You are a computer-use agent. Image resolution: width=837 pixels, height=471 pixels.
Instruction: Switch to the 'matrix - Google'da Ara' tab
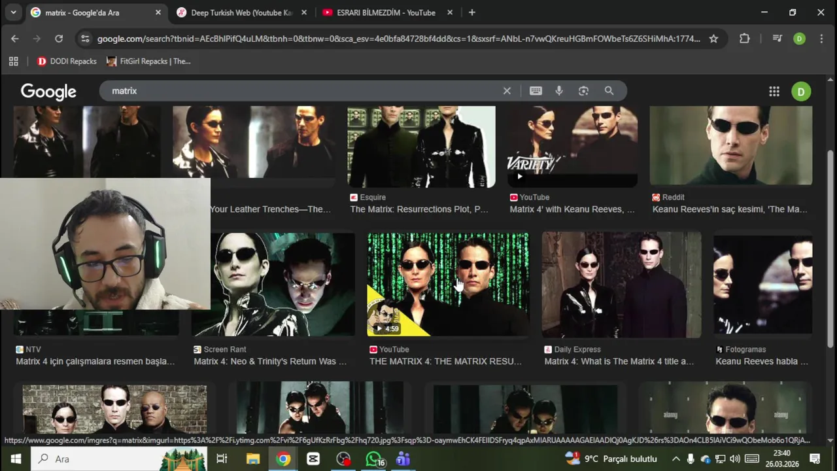[x=96, y=12]
